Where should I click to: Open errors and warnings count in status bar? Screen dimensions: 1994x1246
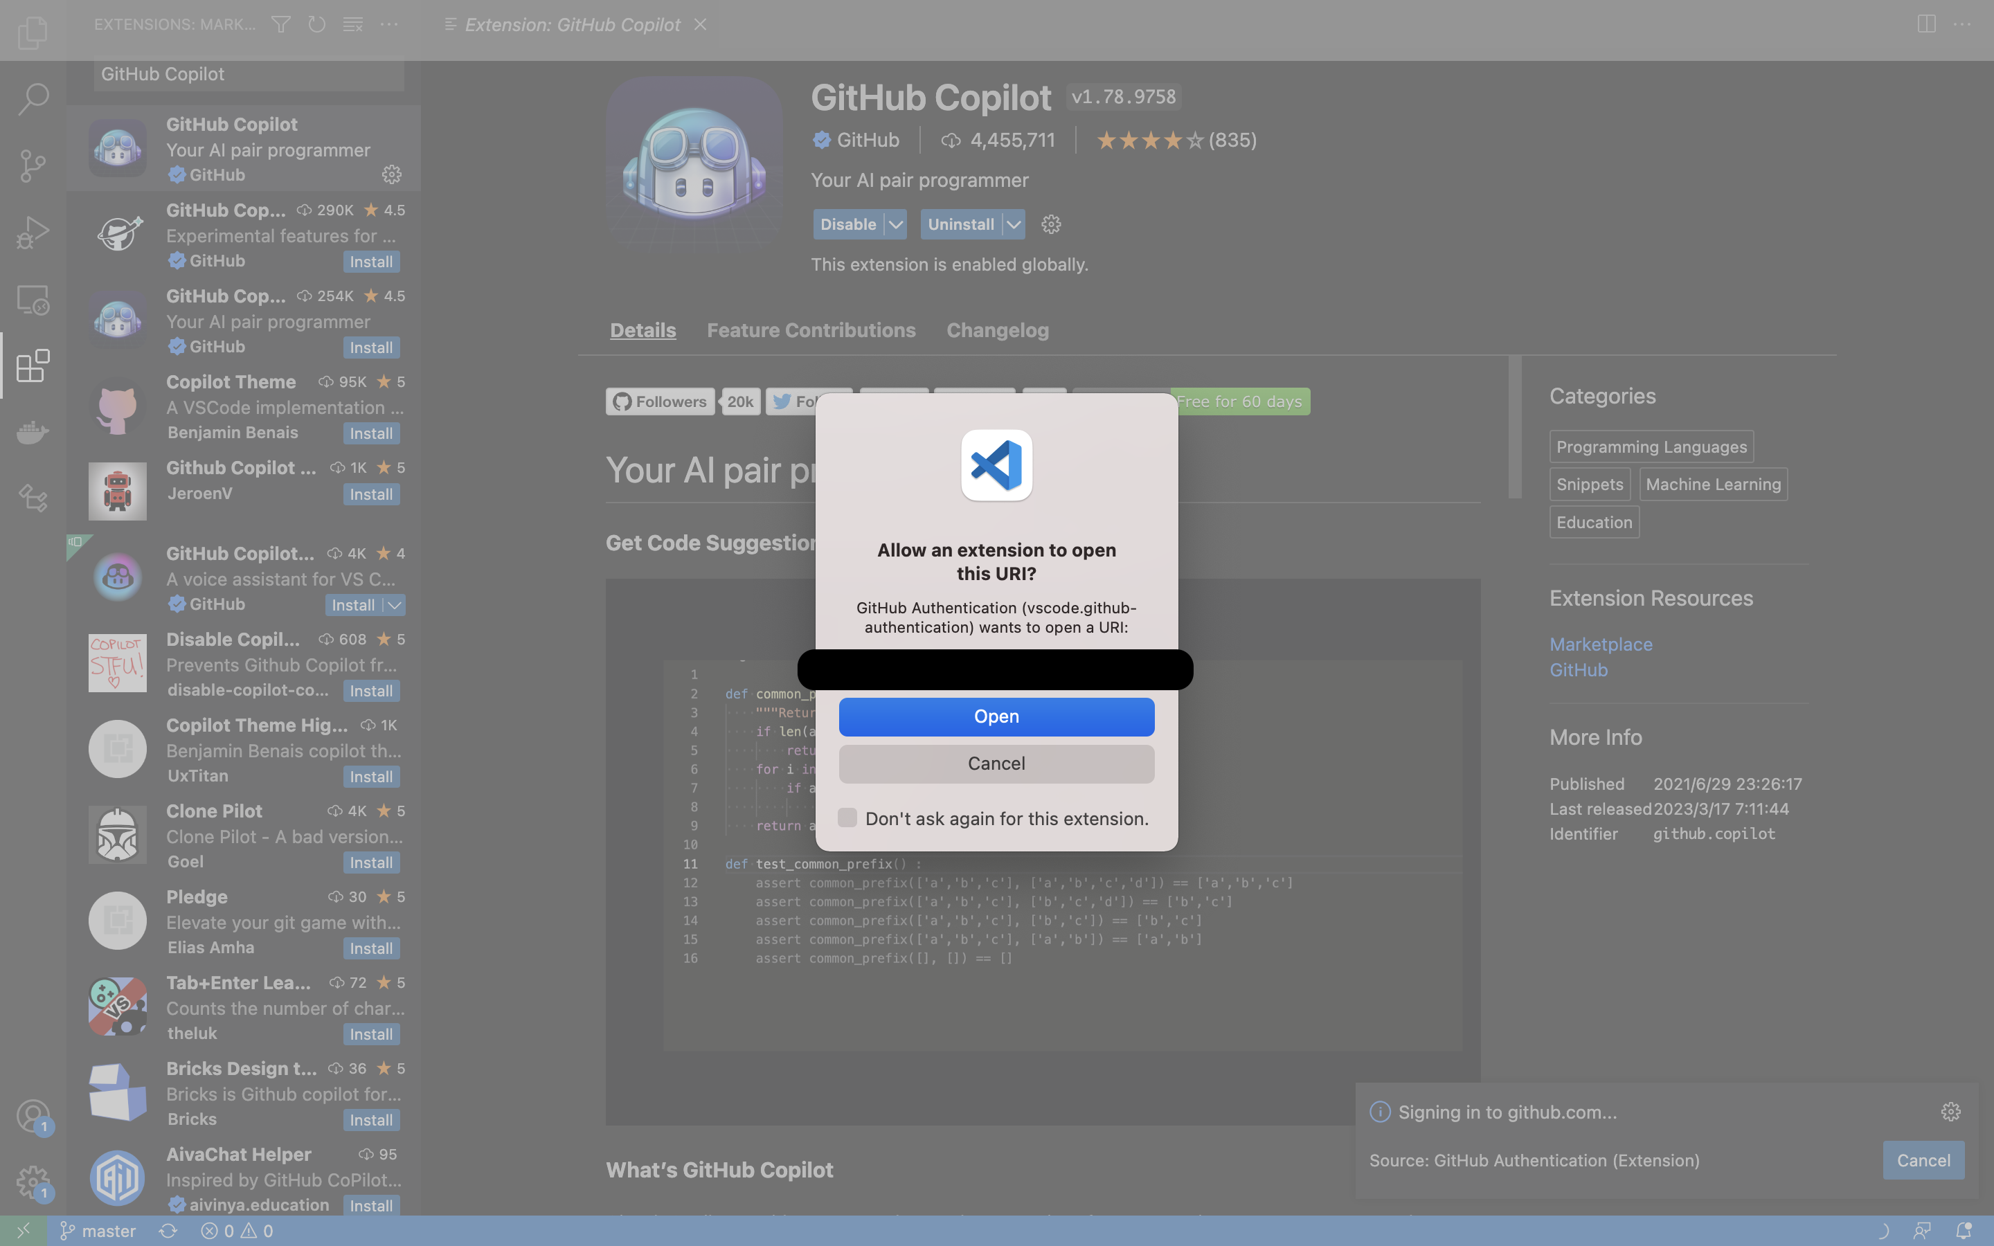click(237, 1230)
